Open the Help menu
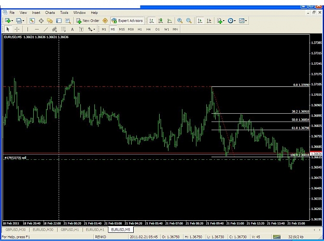The width and height of the screenshot is (324, 241). click(x=94, y=12)
